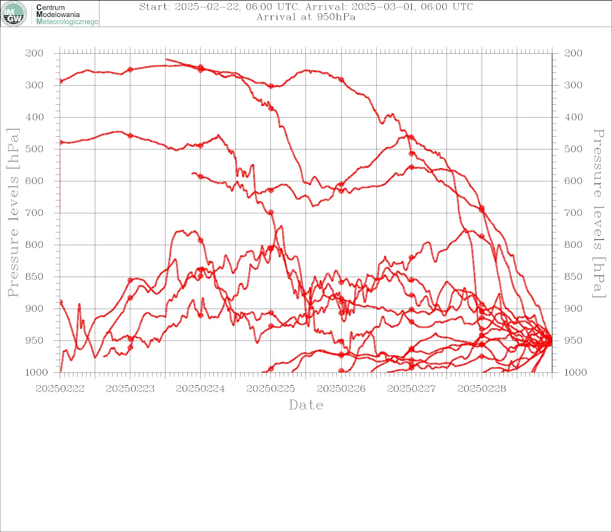Click the left axis 600 tick label

[35, 181]
